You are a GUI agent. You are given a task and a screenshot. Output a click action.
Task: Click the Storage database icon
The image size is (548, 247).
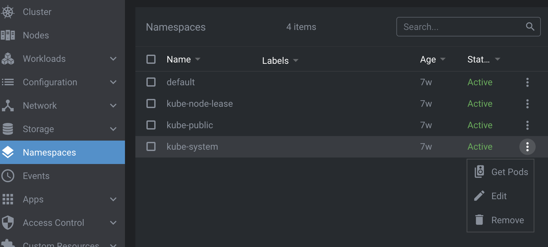tap(8, 129)
